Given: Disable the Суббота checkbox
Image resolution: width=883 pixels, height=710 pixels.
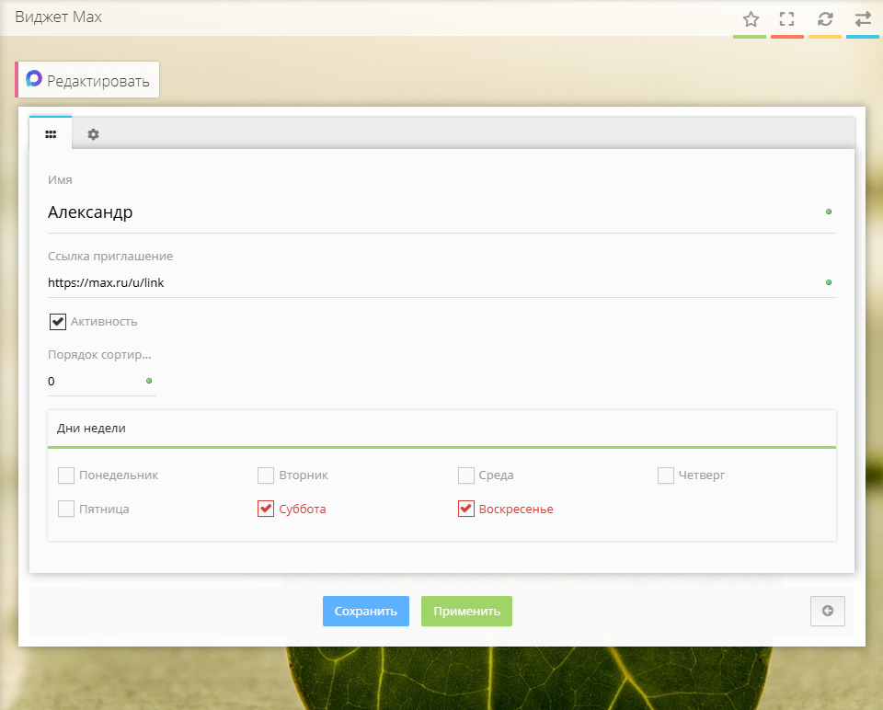Looking at the screenshot, I should click(x=266, y=509).
